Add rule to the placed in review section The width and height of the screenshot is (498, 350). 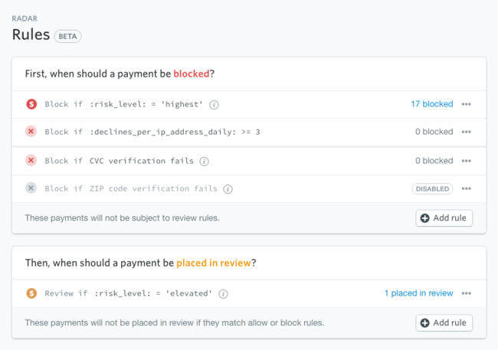click(444, 322)
